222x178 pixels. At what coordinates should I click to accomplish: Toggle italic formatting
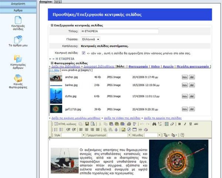[185, 124]
